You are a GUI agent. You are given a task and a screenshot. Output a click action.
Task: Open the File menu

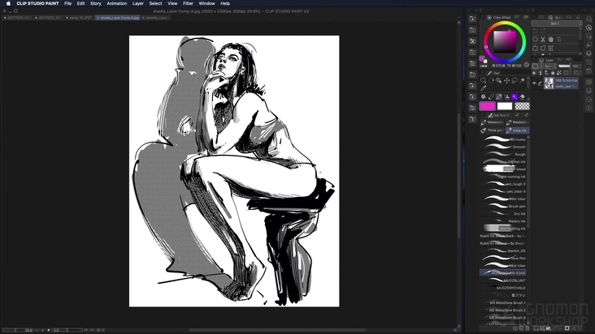(68, 3)
